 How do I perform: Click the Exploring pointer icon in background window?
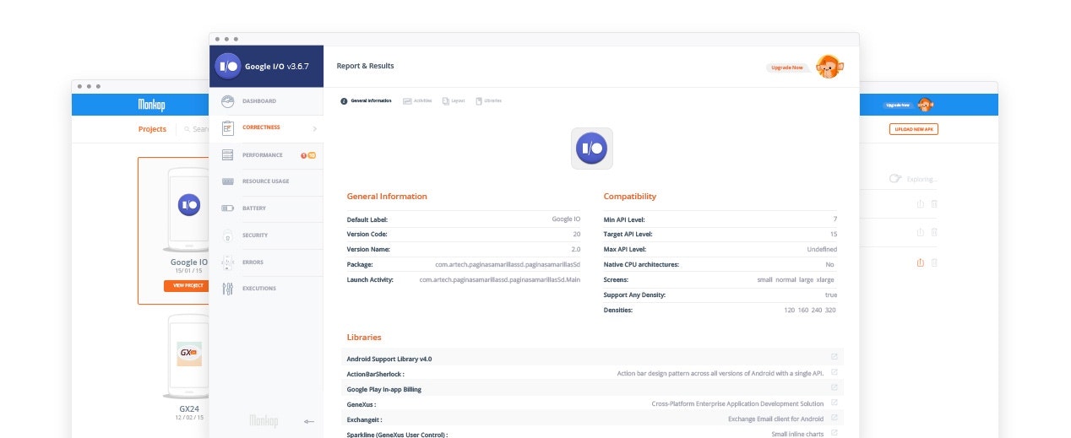(x=895, y=179)
